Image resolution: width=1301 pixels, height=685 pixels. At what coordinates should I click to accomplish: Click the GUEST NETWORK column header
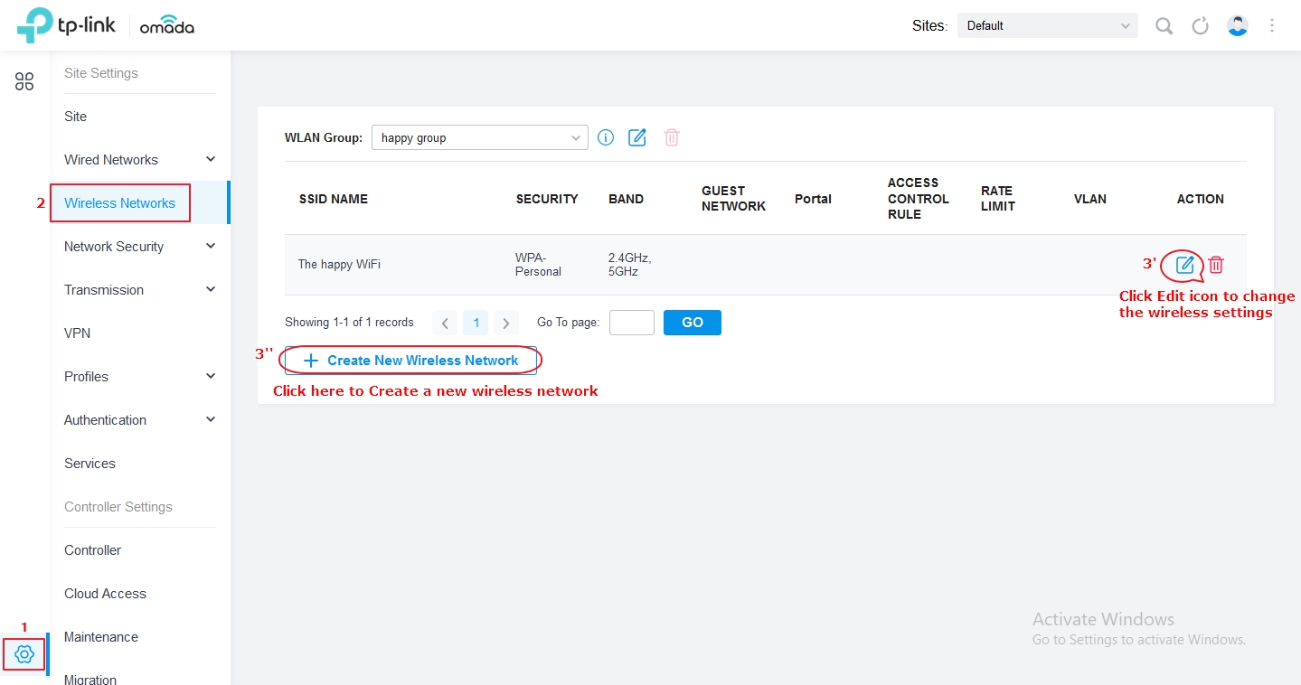[x=733, y=199]
